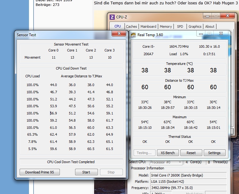Click the Download Prime 95 button
Viewport: 239px width, 194px height.
(40, 172)
